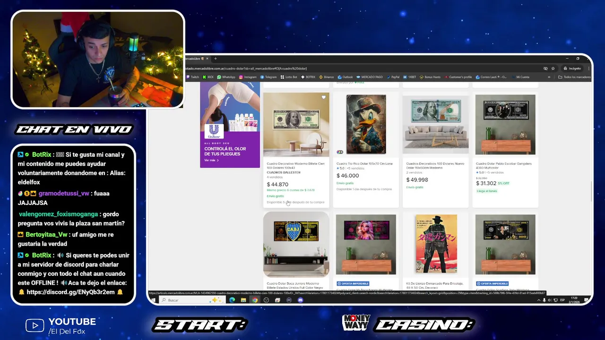Viewport: 605px width, 340px height.
Task: Open the Cuadro Dolar Boca Juniors listing
Action: click(x=295, y=286)
